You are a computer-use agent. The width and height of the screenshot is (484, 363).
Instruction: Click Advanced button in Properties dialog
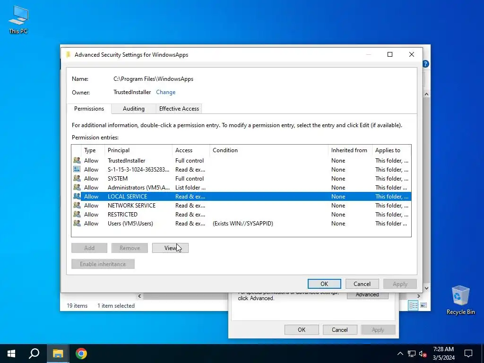click(x=367, y=295)
